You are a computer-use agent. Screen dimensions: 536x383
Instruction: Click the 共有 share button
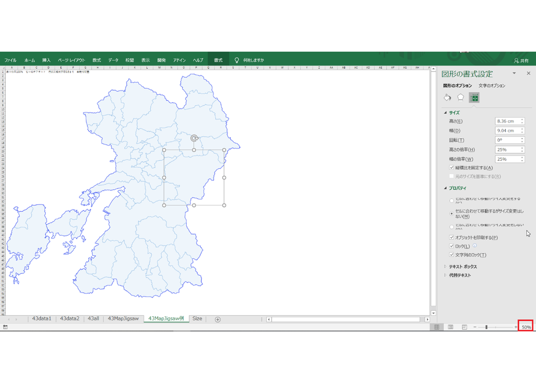coord(521,60)
